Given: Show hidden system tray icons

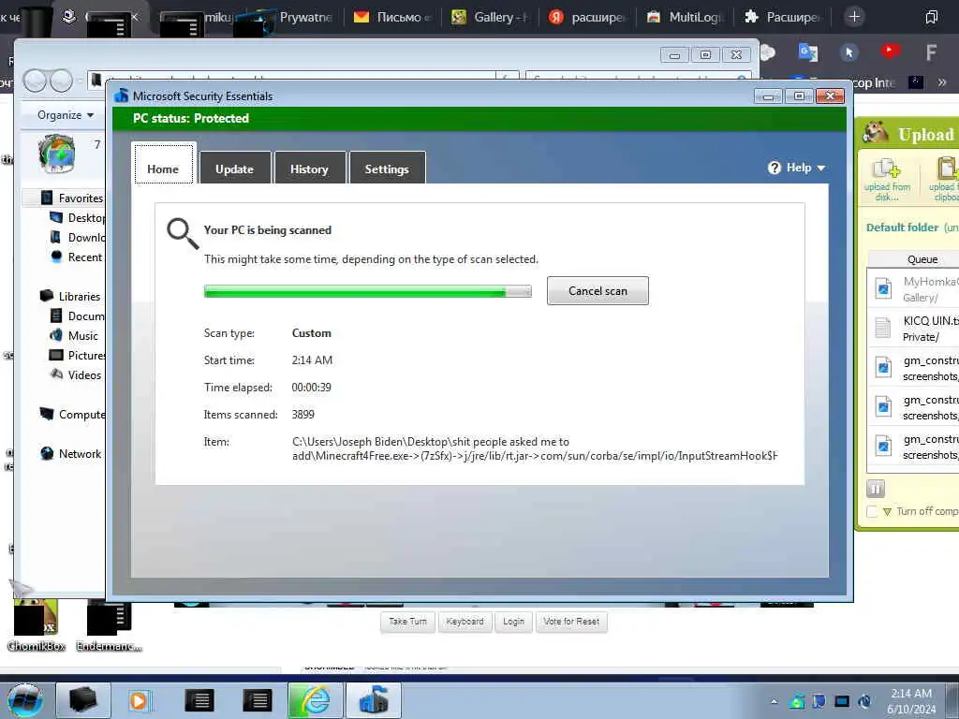Looking at the screenshot, I should click(774, 702).
